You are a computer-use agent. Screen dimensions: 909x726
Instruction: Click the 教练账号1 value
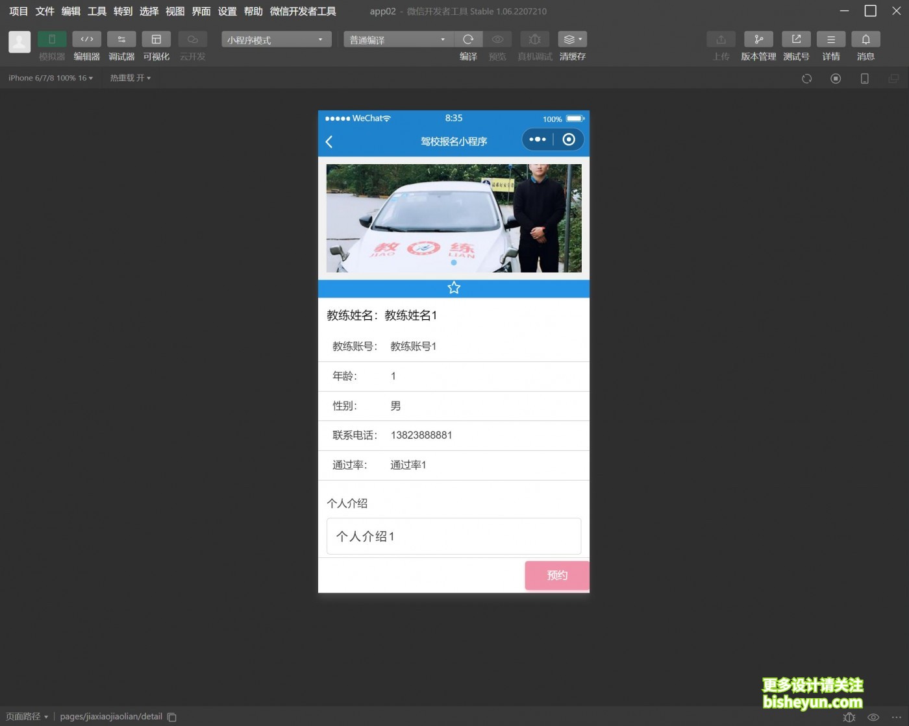point(414,346)
